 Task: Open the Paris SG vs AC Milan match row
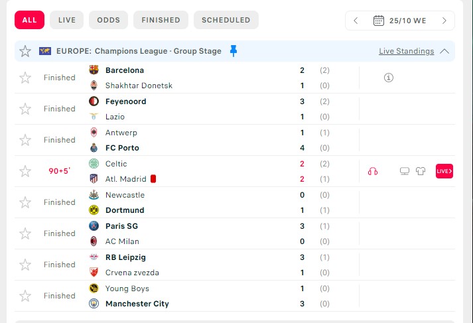tap(235, 233)
